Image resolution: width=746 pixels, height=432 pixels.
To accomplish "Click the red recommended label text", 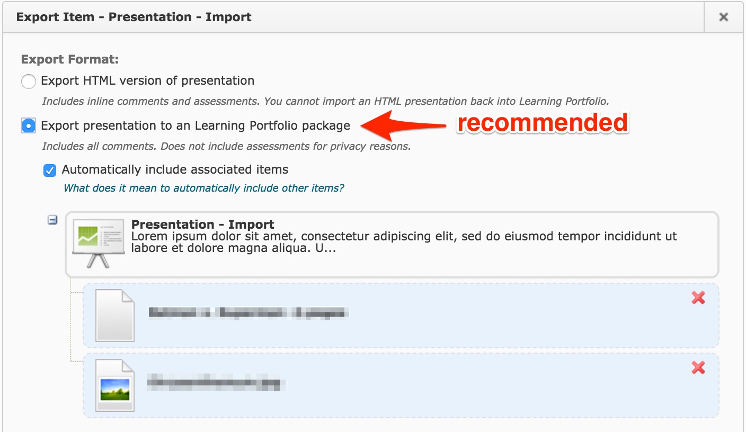I will point(543,123).
